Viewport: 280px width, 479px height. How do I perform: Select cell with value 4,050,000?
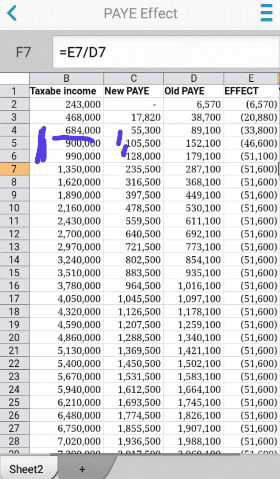66,298
